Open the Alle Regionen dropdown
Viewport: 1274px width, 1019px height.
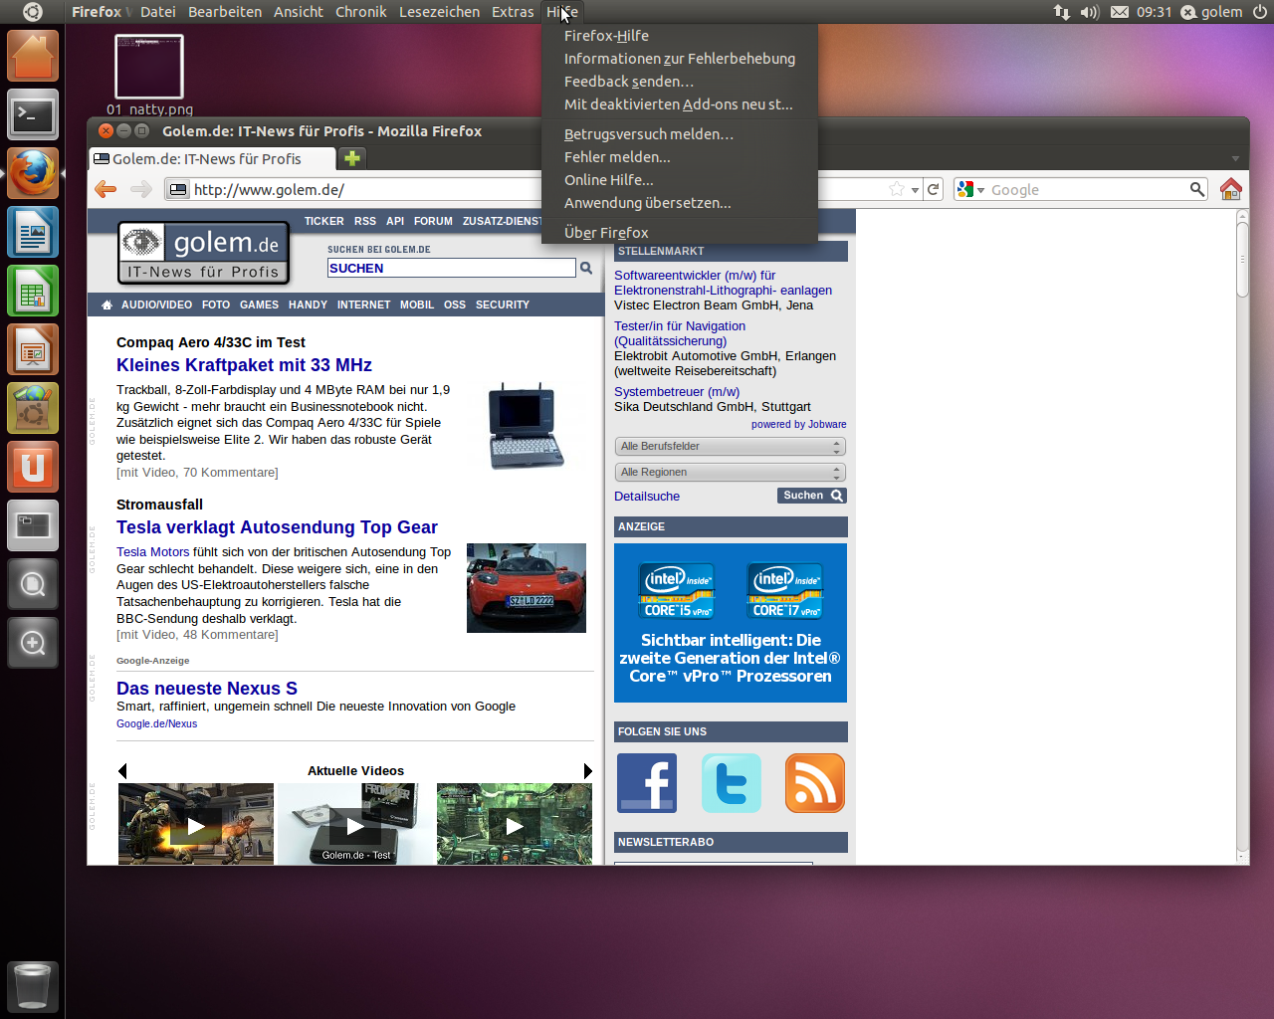731,470
